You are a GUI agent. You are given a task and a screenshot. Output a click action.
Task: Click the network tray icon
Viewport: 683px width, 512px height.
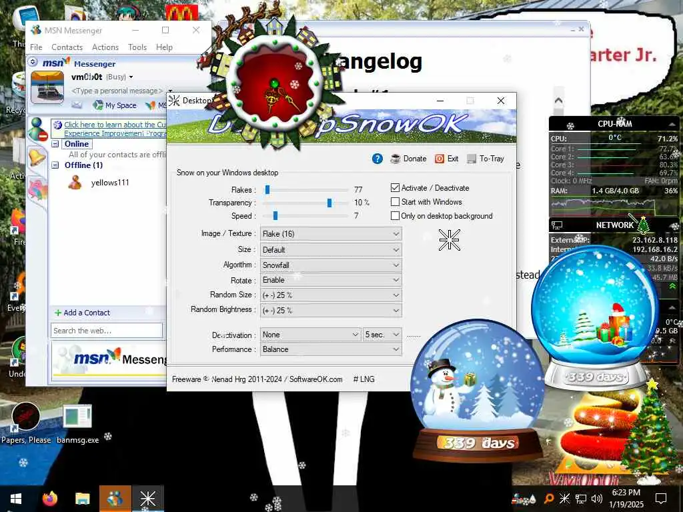pos(581,499)
